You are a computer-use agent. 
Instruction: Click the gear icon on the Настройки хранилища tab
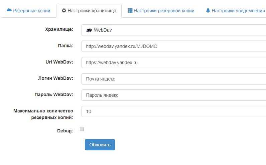[64, 11]
